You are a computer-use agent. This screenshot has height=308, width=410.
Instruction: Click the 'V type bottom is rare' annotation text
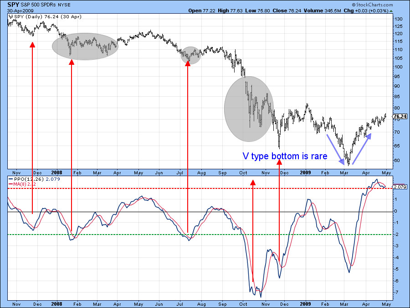click(285, 156)
